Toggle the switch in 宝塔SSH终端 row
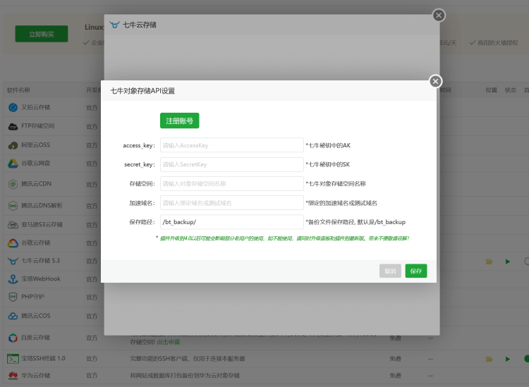The height and width of the screenshot is (387, 529). [x=526, y=359]
